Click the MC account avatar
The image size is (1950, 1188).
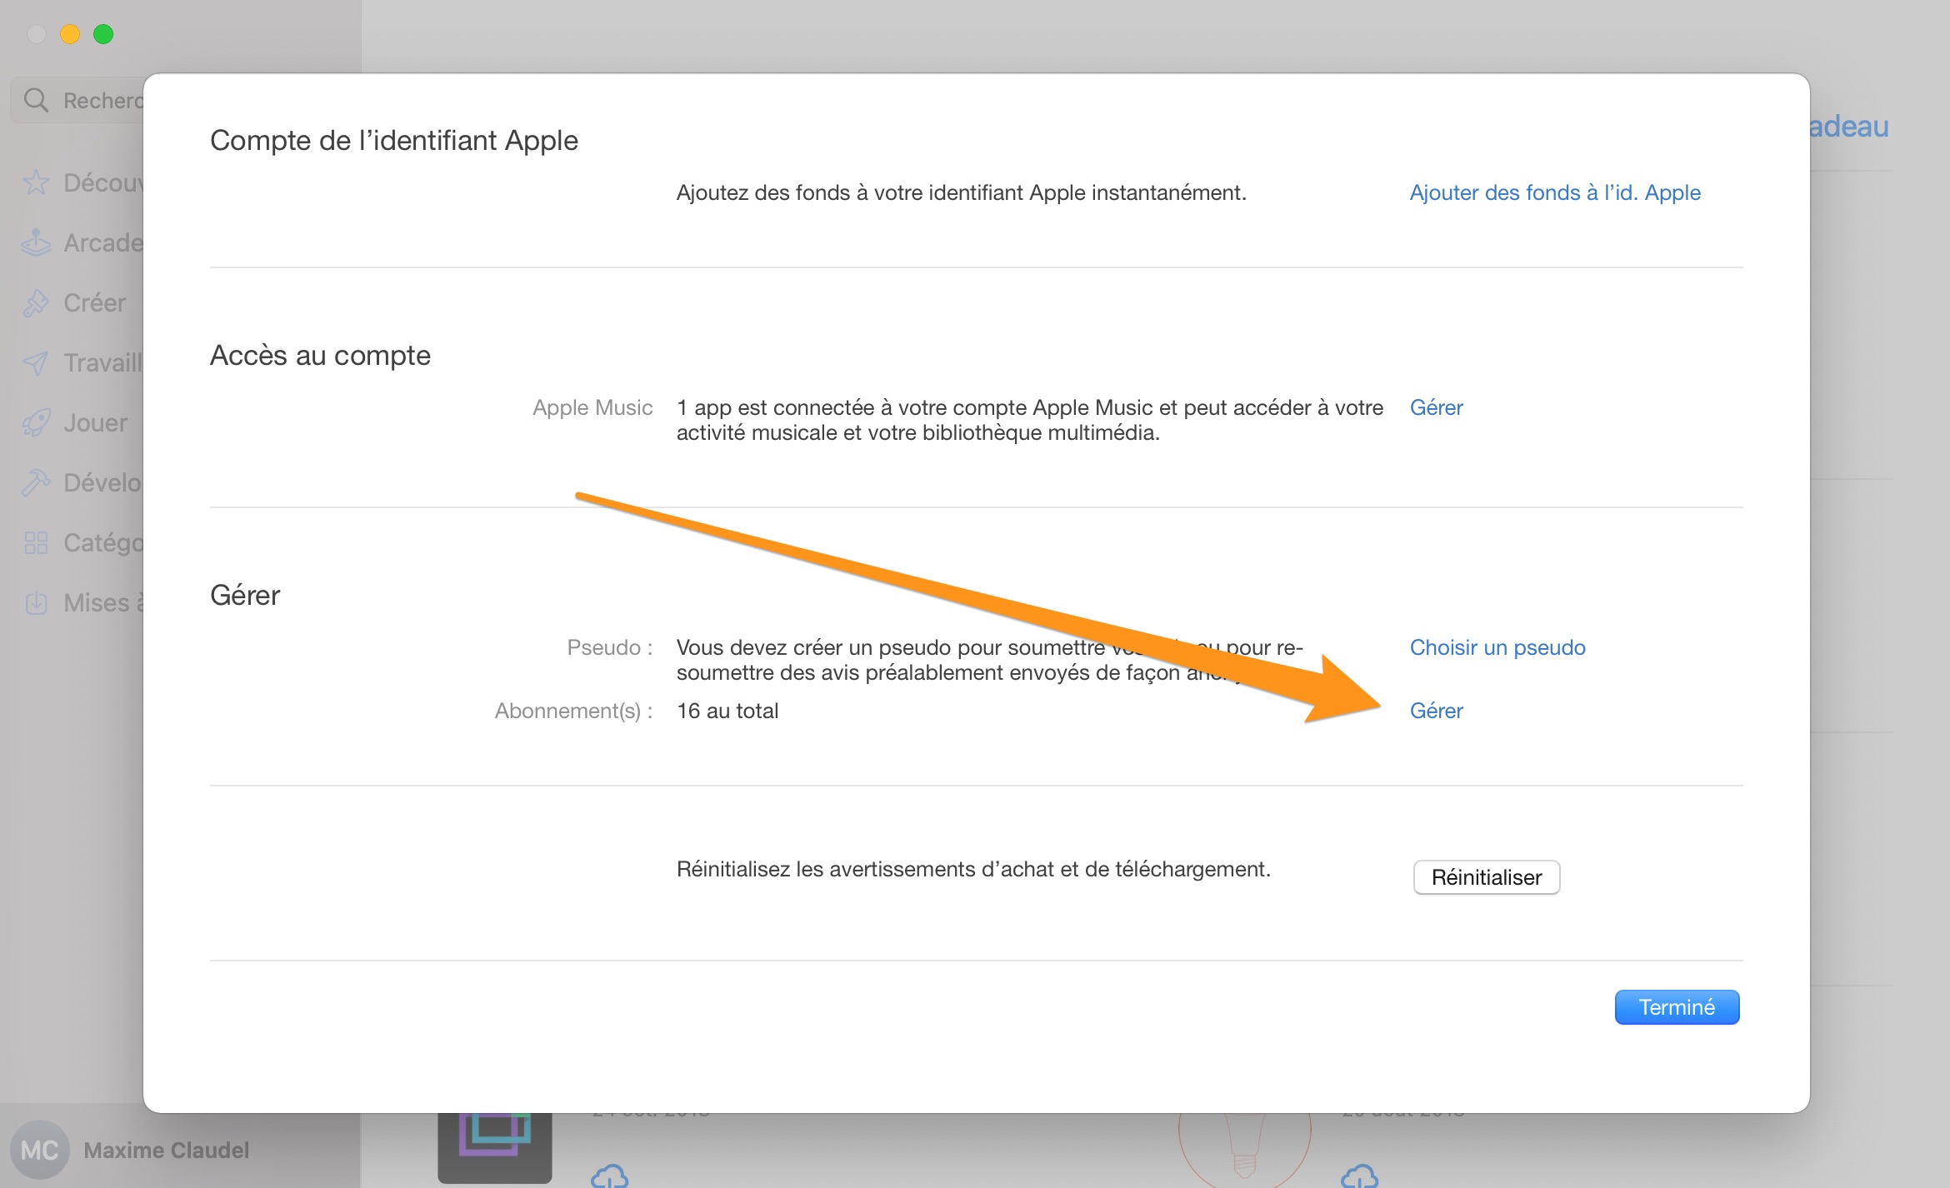39,1150
